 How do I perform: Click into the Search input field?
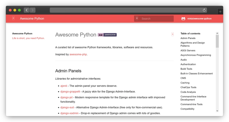154,19
